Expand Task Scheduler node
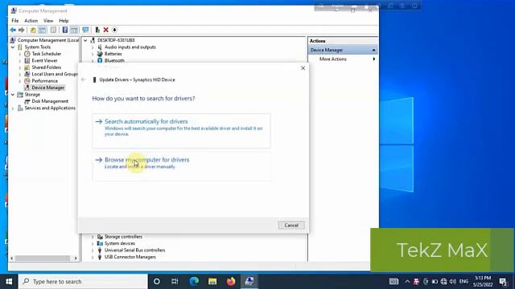Viewport: 515px width, 289px height. 20,54
